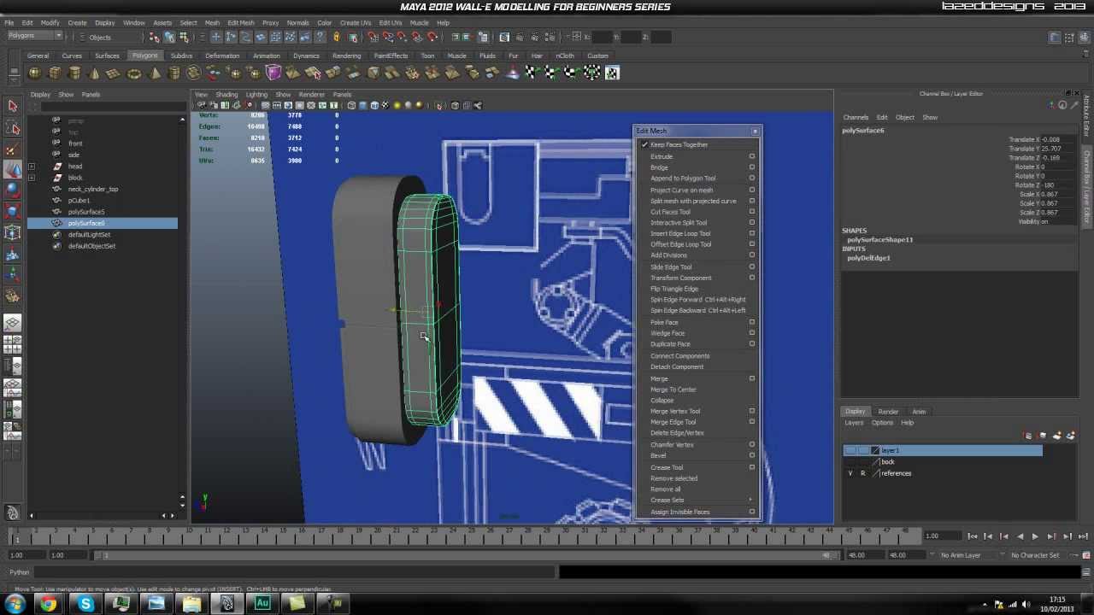Create a polygon cube from the shelf
This screenshot has width=1094, height=615.
pyautogui.click(x=55, y=73)
